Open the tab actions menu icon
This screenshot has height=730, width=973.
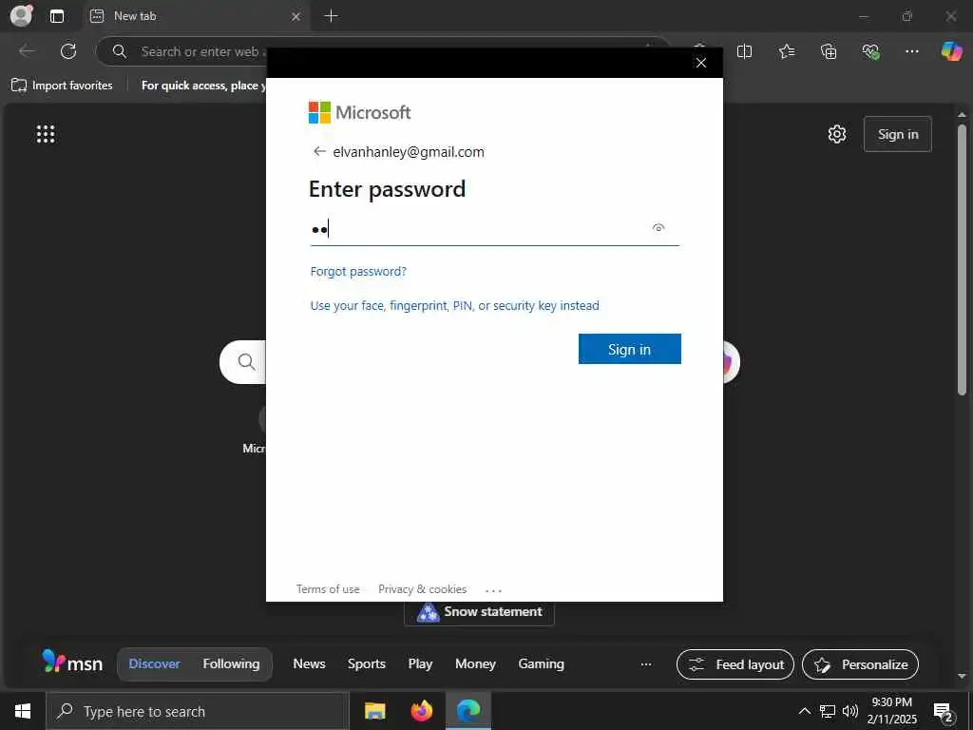[x=56, y=16]
